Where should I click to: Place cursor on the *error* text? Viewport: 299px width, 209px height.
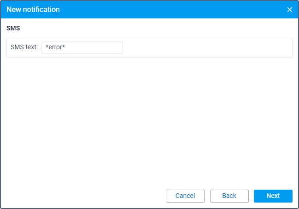pyautogui.click(x=55, y=47)
